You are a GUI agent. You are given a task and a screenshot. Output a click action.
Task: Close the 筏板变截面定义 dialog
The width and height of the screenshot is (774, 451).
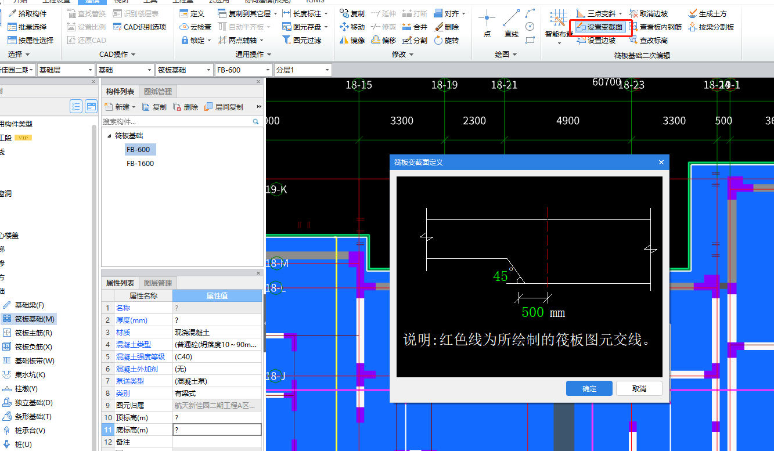661,163
